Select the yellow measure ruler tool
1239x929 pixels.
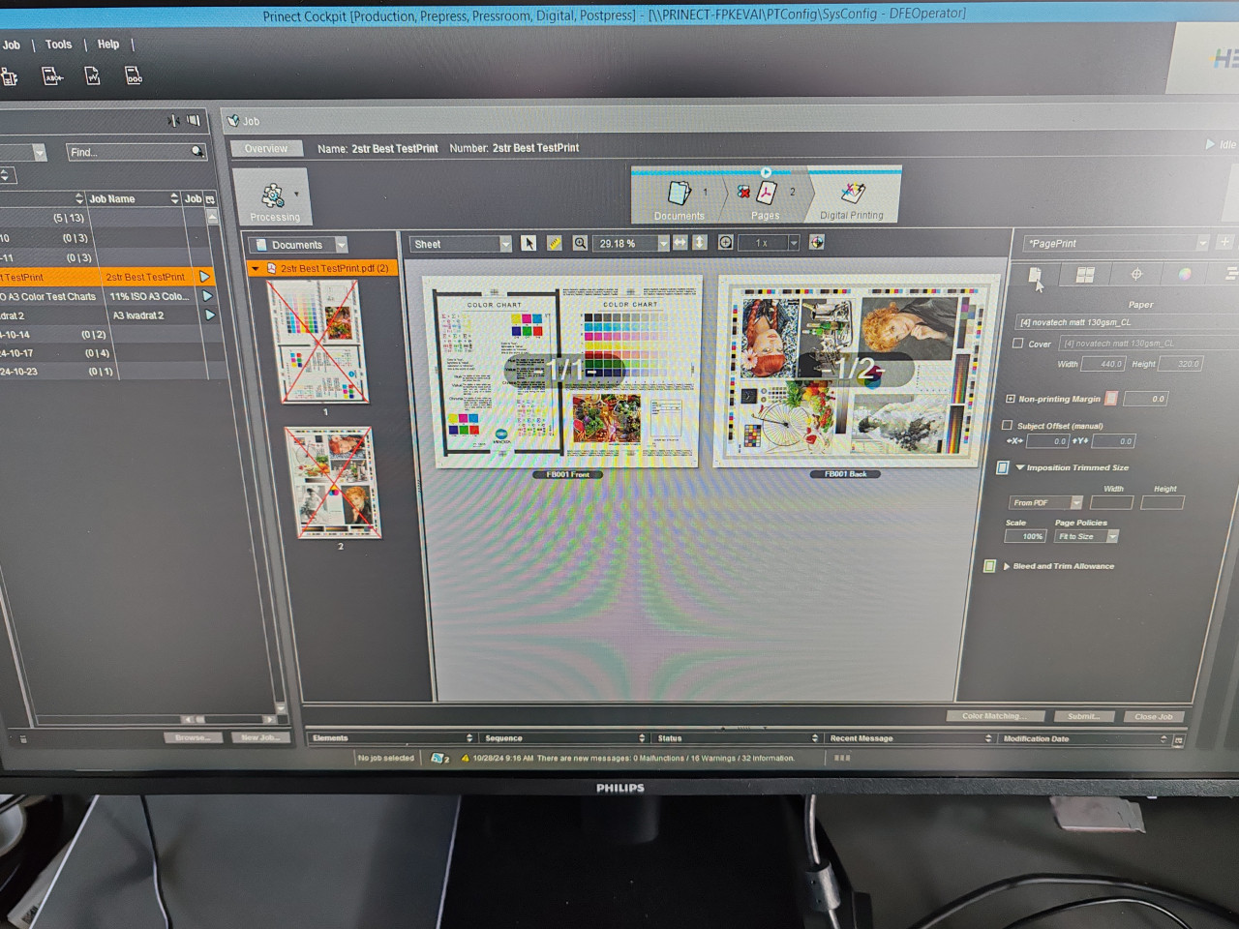coord(554,243)
